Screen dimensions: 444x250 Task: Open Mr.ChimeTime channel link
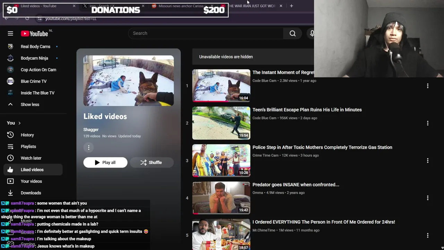[x=264, y=230]
